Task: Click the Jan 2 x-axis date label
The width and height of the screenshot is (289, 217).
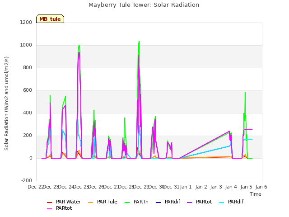Action: pyautogui.click(x=201, y=187)
